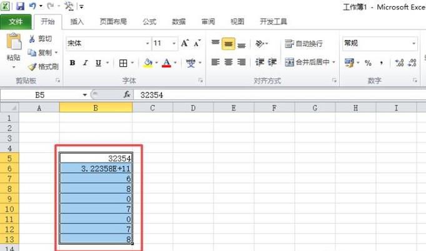Viewport: 426px width, 251px height.
Task: Click the 自动换行 wrap text button
Action: coord(304,44)
